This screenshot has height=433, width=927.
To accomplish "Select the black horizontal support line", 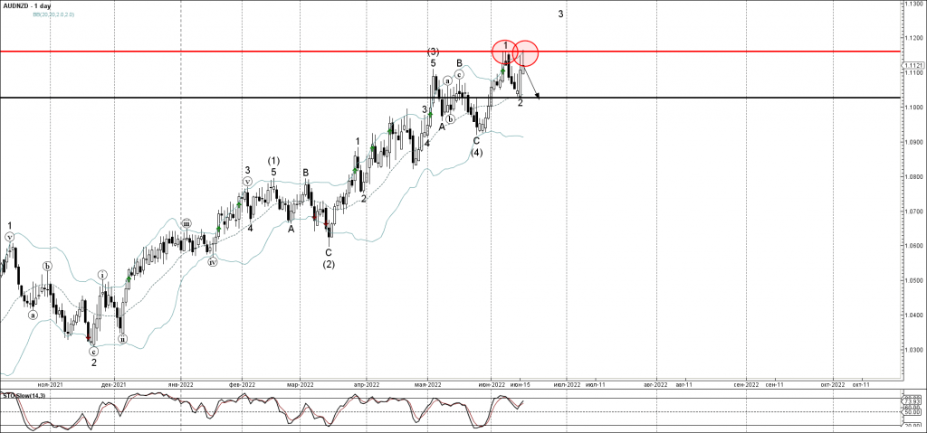I will (272, 97).
